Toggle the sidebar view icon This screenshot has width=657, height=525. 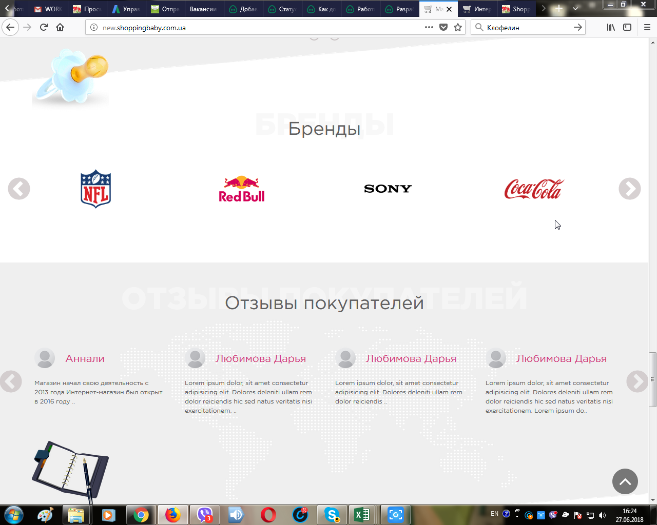(627, 27)
